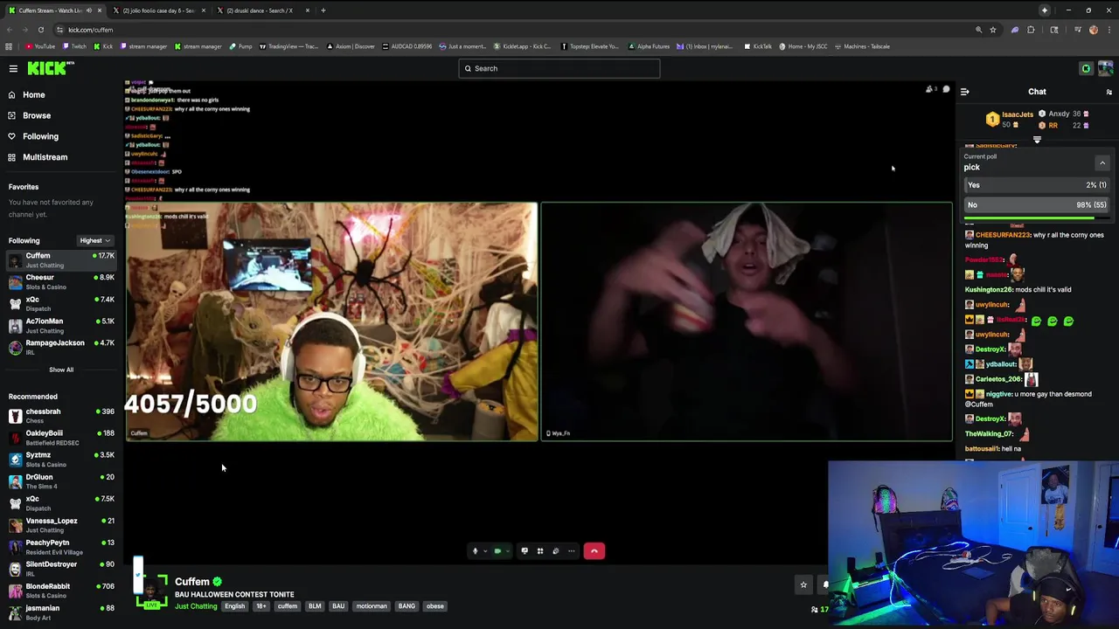Screen dimensions: 1119x629
Task: Open the hamburger sidebar menu
Action: click(13, 68)
